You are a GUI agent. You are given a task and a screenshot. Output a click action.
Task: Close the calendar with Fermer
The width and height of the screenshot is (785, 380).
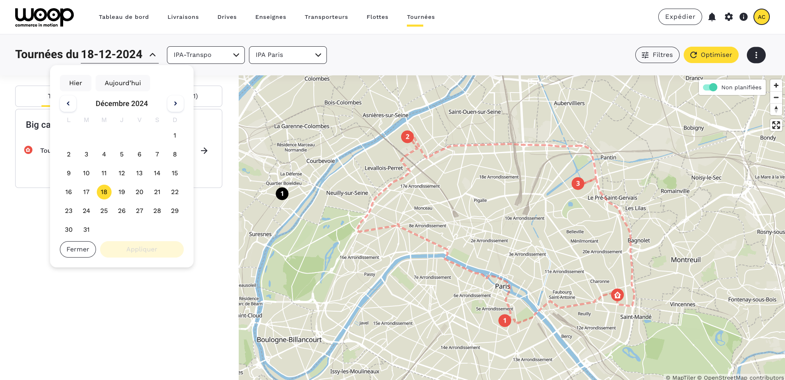point(78,249)
